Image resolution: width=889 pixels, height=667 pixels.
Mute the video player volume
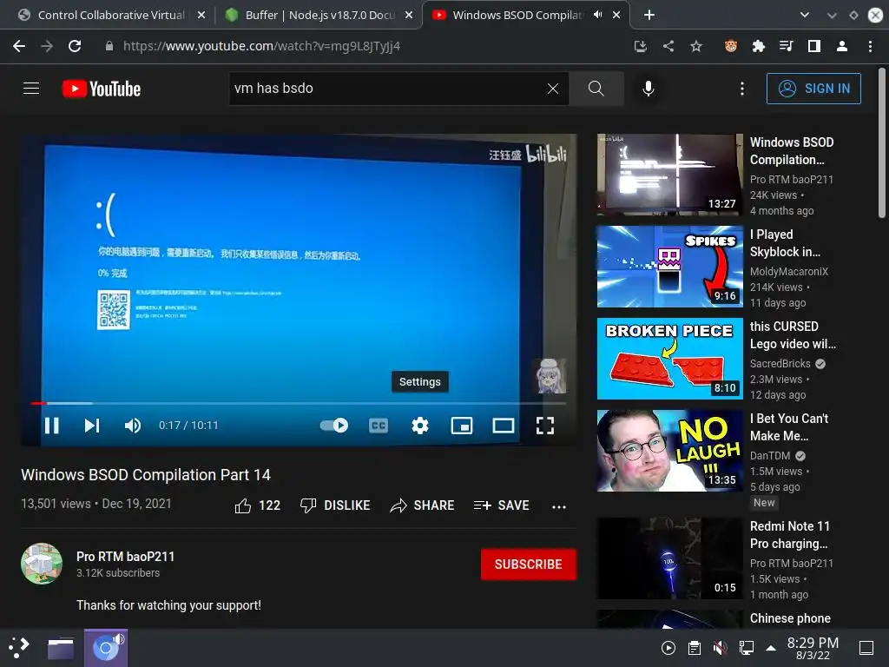[x=133, y=426]
